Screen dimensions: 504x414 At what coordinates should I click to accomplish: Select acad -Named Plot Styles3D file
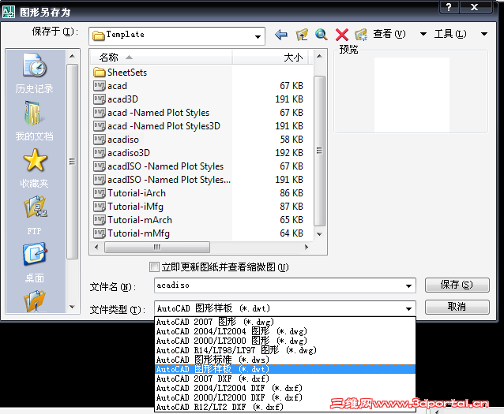coord(157,126)
